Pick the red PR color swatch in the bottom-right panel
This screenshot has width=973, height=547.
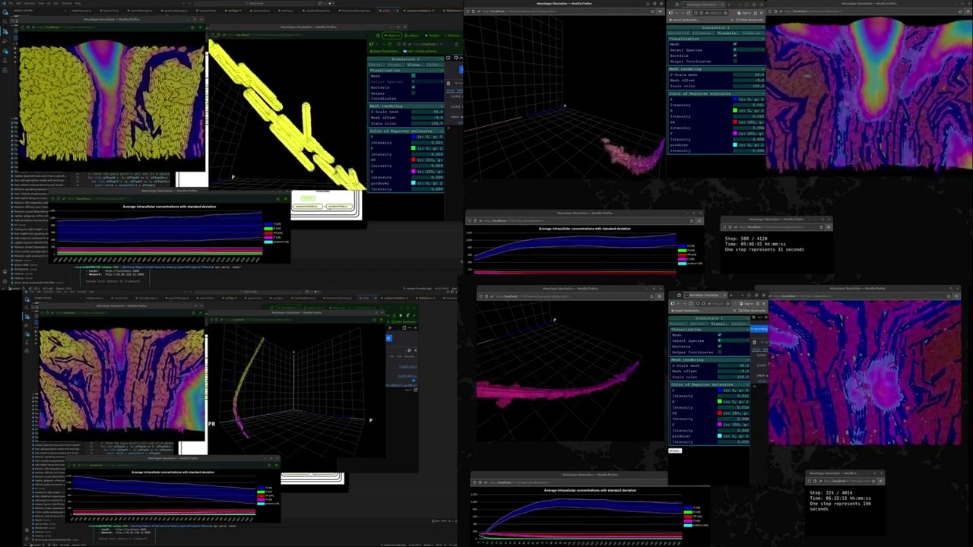tap(721, 413)
